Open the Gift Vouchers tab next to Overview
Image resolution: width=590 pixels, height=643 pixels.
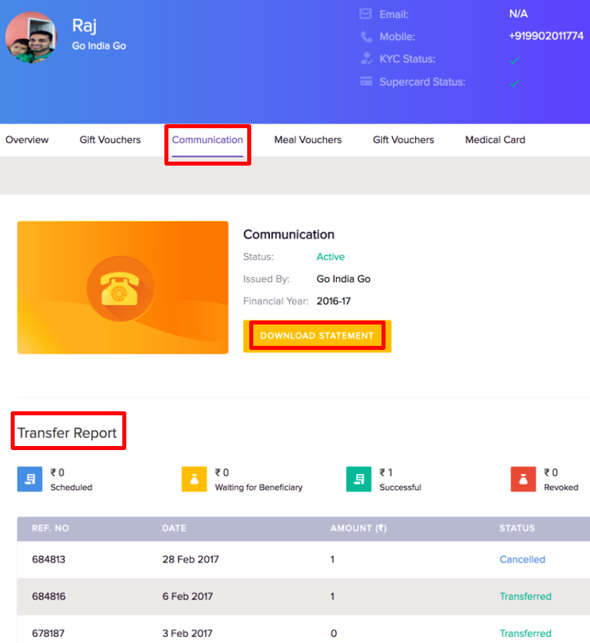point(110,140)
